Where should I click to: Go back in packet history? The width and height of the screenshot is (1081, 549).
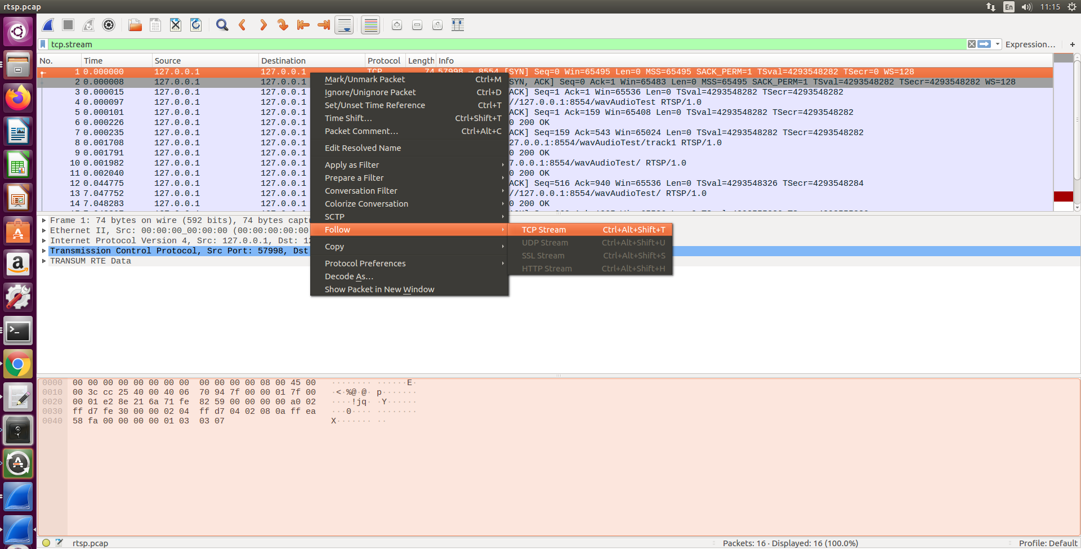[x=243, y=25]
